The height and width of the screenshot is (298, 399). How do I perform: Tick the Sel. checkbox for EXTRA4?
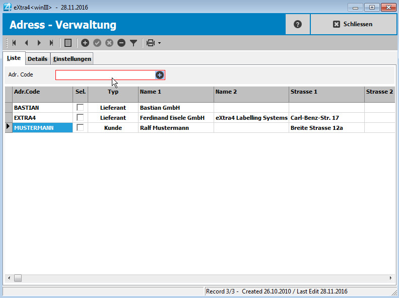[80, 118]
